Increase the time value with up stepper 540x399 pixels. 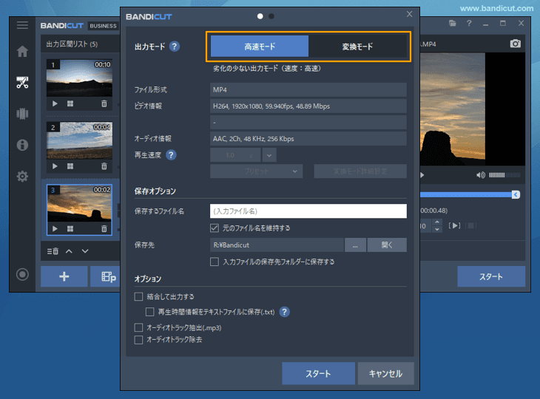pyautogui.click(x=437, y=222)
